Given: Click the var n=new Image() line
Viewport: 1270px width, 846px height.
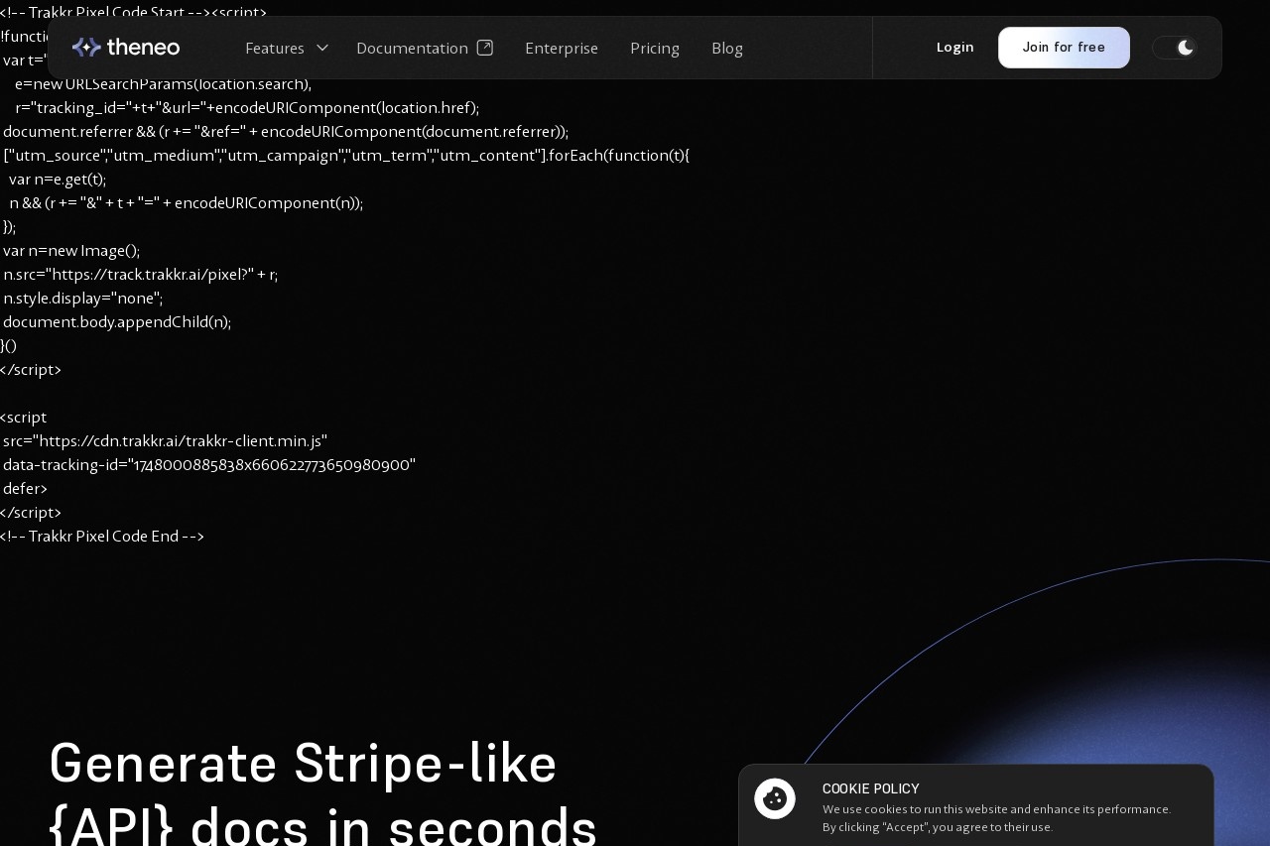Looking at the screenshot, I should (x=71, y=251).
